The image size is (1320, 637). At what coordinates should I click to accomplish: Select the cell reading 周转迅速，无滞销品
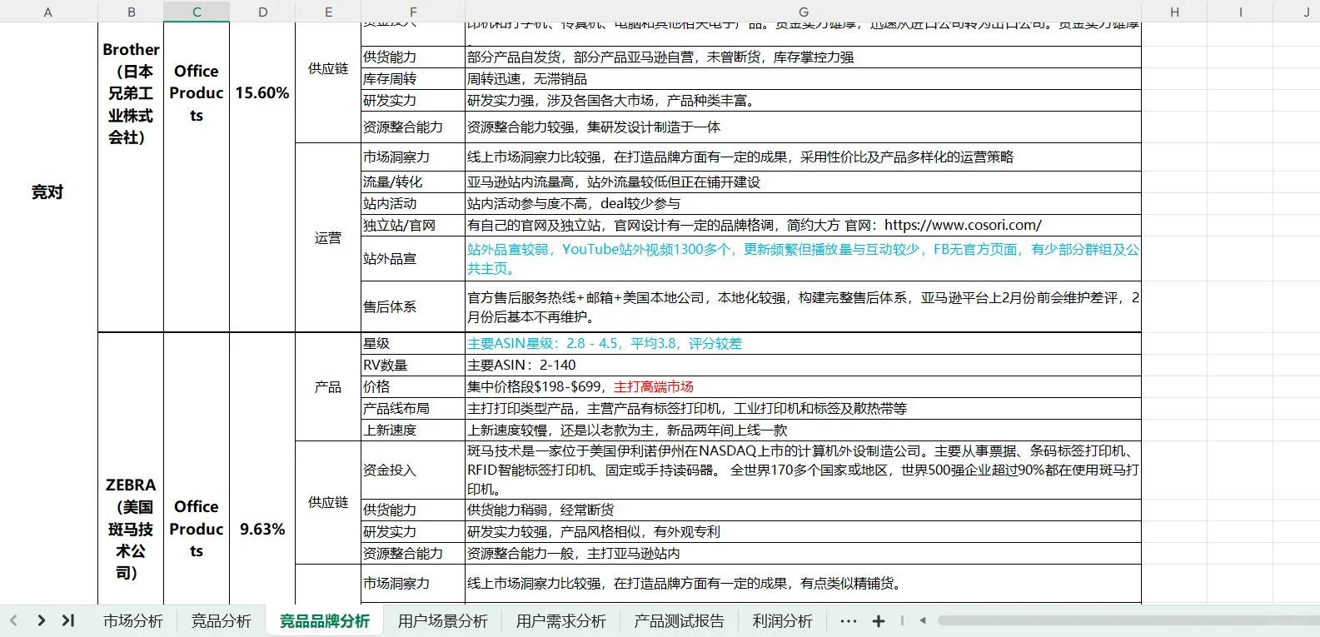point(803,79)
